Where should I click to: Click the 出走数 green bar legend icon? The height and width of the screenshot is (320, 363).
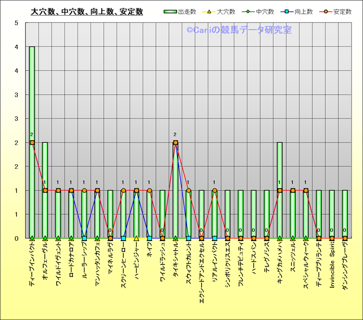[170, 11]
